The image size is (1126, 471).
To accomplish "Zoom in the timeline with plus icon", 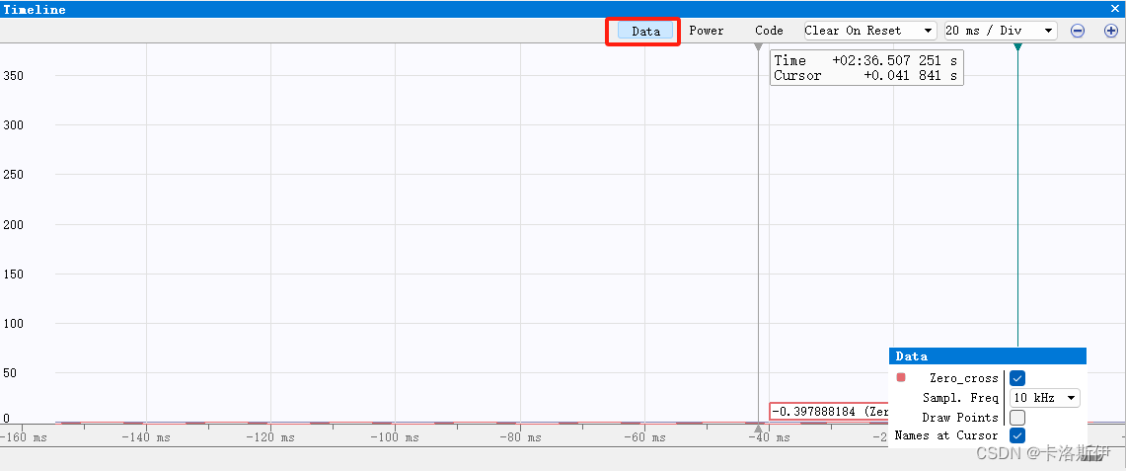I will point(1111,31).
